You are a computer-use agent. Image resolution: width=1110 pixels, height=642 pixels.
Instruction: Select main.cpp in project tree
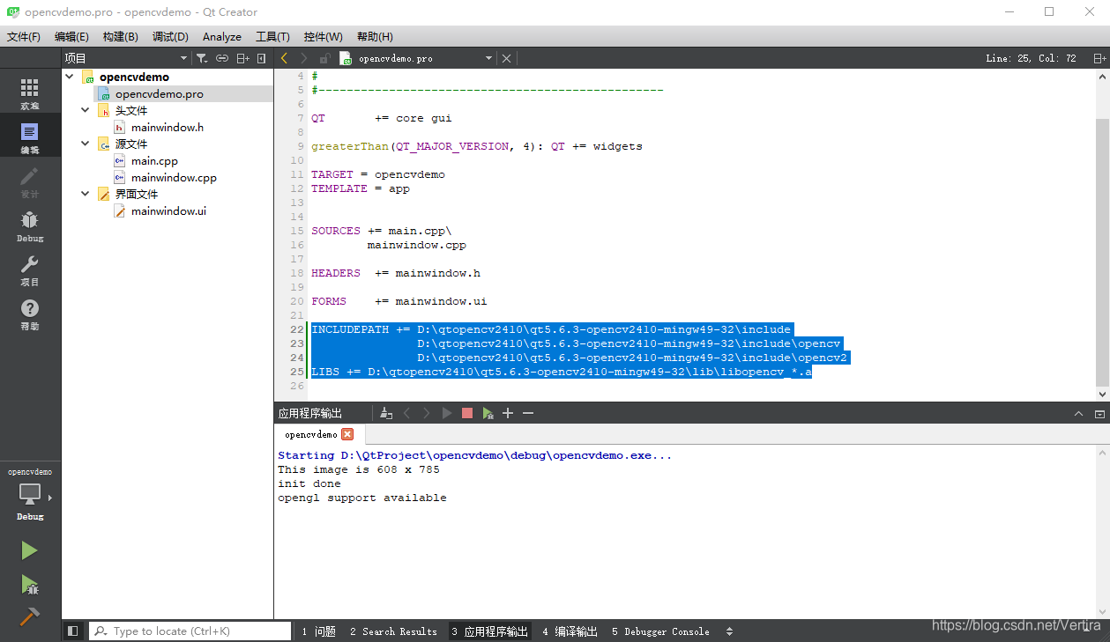pos(154,160)
